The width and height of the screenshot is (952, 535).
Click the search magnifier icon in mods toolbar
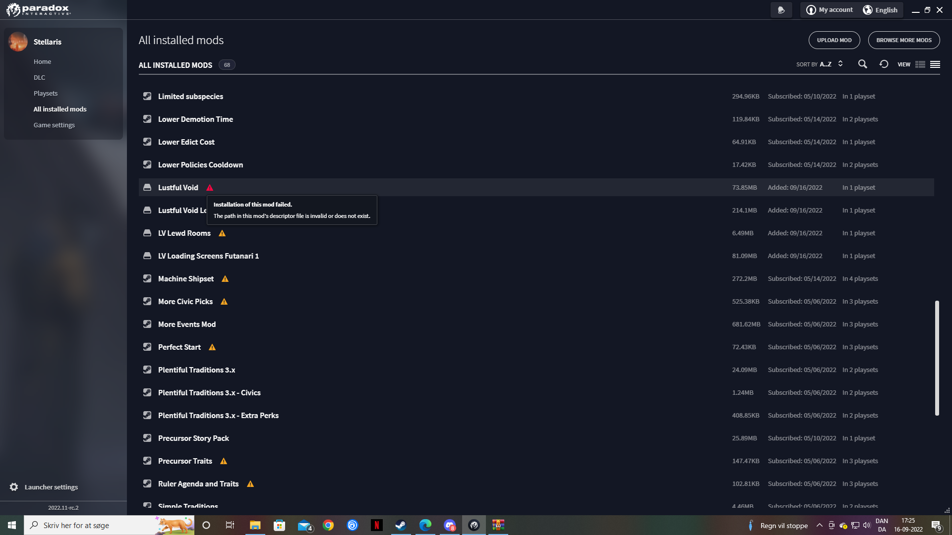click(863, 64)
